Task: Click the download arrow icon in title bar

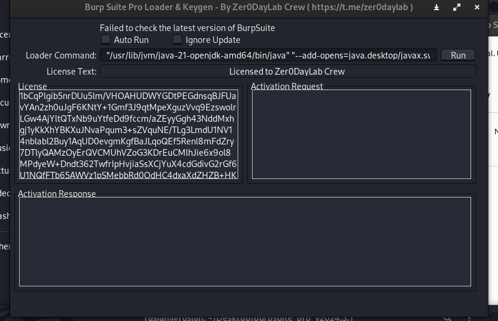Action: pyautogui.click(x=436, y=7)
